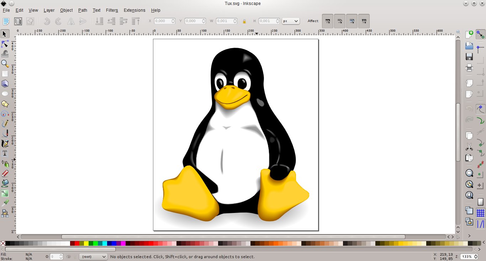
Task: Open the Extensions menu
Action: pos(134,10)
